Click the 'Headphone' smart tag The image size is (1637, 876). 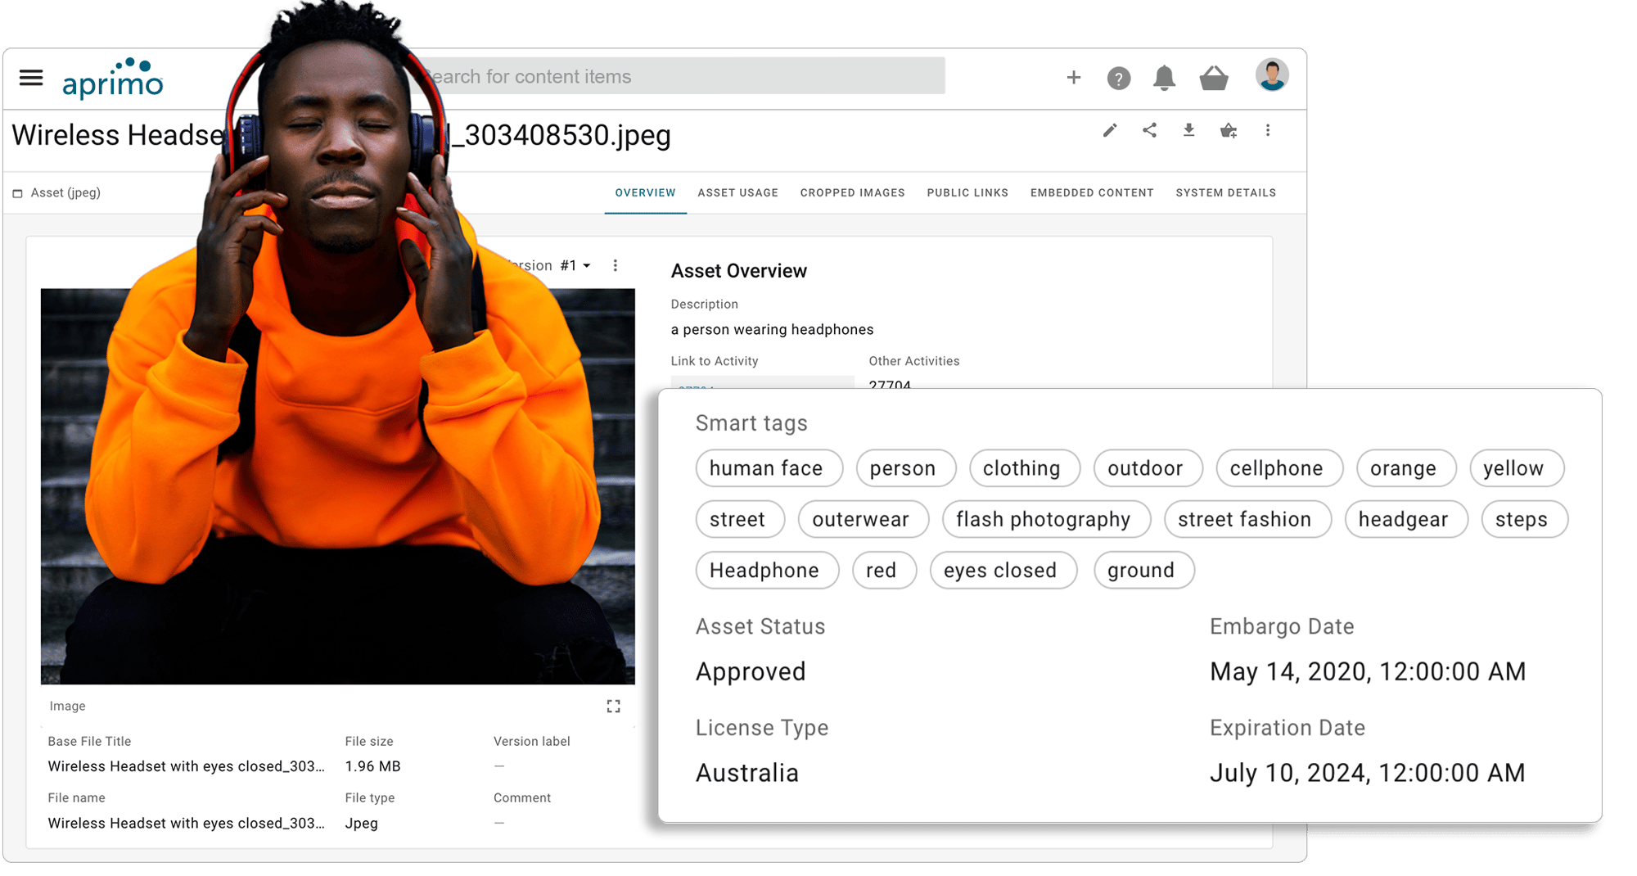tap(767, 570)
